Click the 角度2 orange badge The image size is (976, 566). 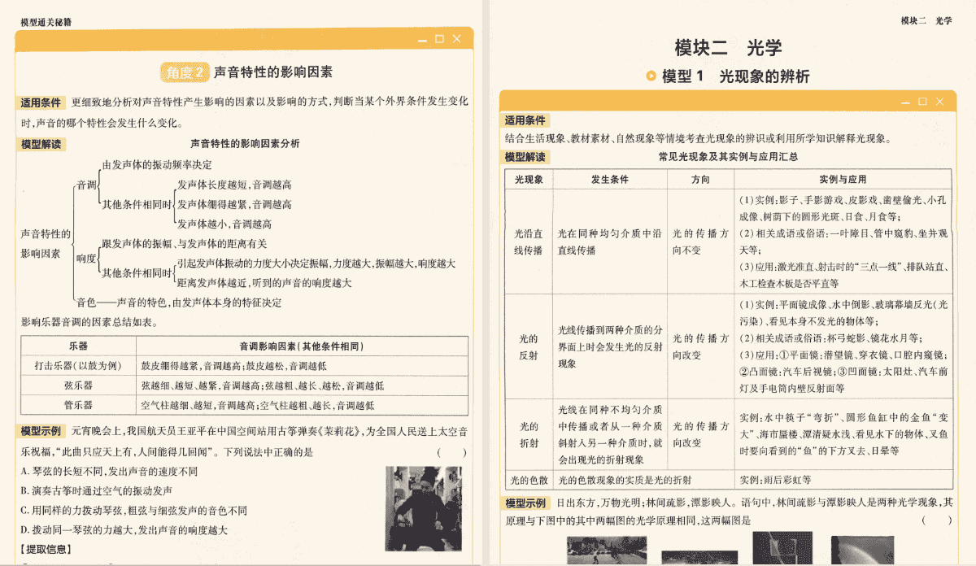point(185,72)
